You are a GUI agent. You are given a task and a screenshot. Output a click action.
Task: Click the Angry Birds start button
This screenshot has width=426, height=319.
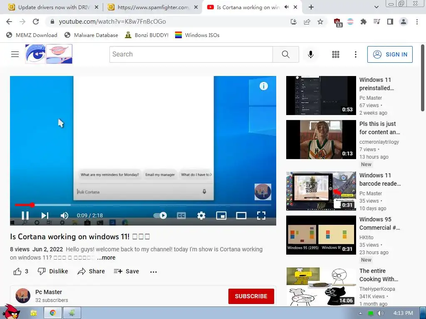click(x=10, y=312)
